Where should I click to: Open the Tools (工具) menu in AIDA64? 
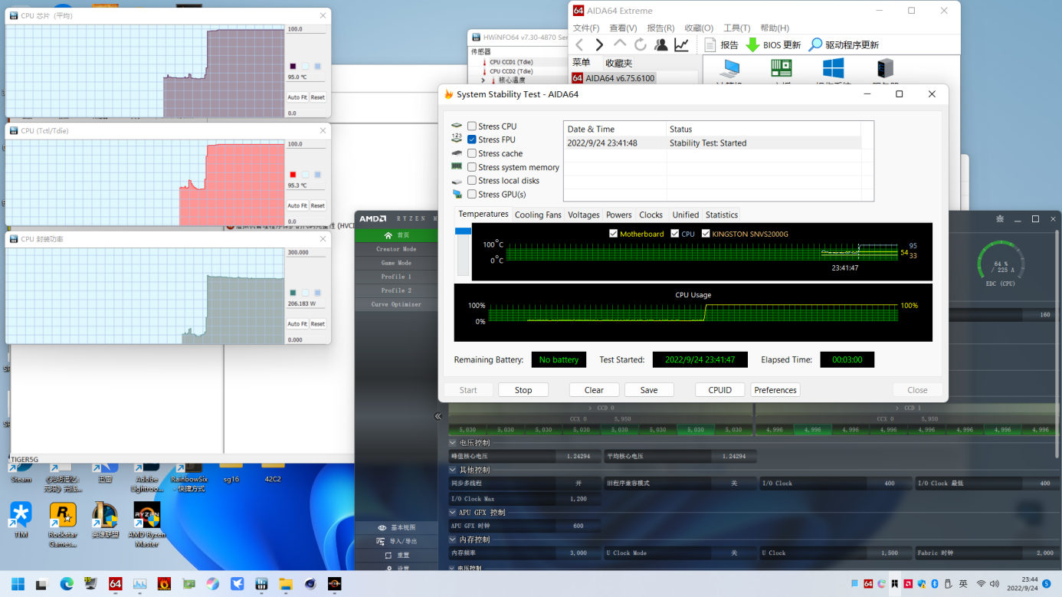[x=736, y=28]
